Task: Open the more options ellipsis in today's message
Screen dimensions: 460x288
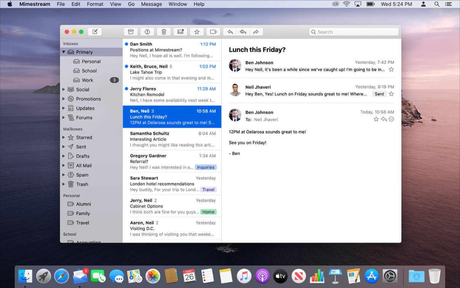Action: point(391,119)
